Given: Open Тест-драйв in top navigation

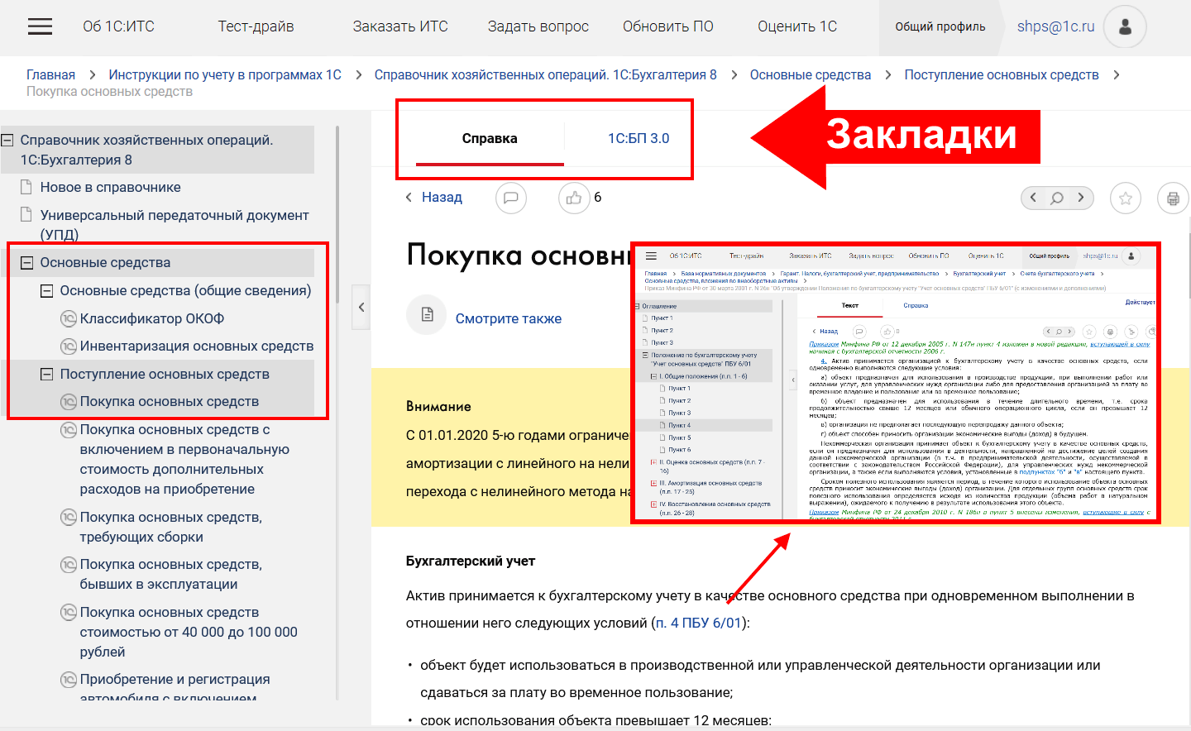Looking at the screenshot, I should click(x=256, y=26).
